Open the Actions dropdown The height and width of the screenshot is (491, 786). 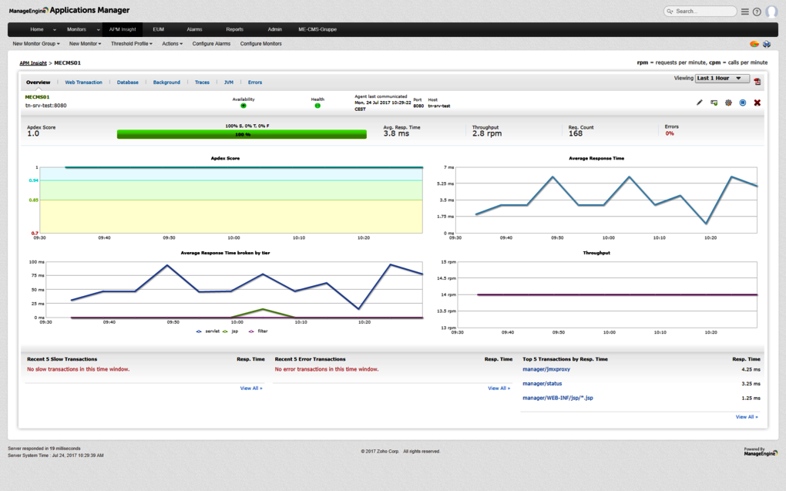173,44
